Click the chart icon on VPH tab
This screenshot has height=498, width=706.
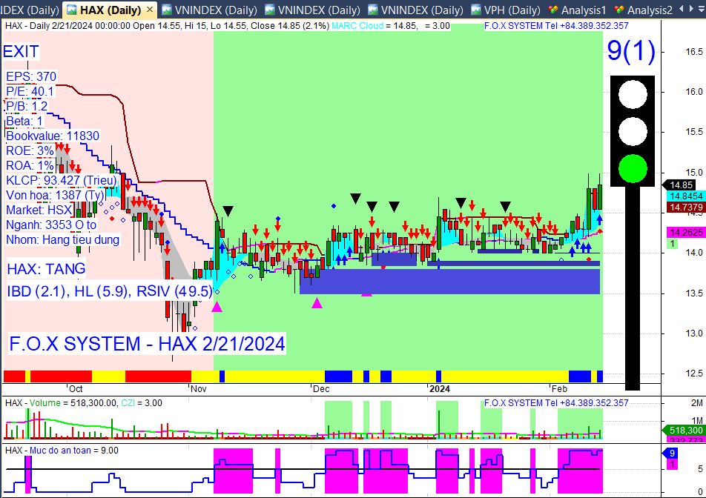click(x=476, y=10)
